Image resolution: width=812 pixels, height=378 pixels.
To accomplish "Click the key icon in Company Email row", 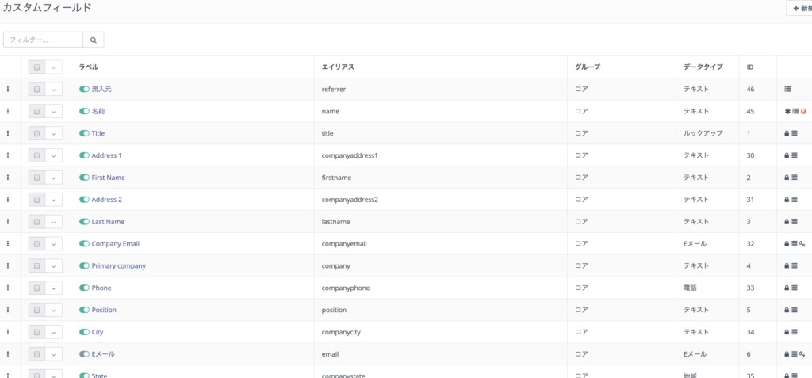I will [x=802, y=244].
